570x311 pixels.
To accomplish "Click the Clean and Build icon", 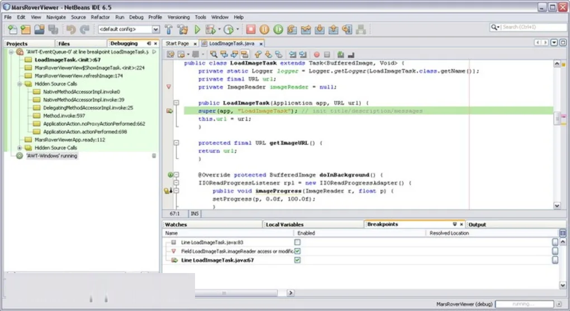I will [x=183, y=30].
